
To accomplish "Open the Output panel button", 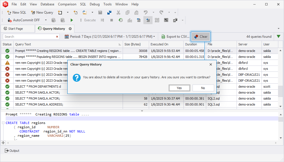I will tap(12, 151).
